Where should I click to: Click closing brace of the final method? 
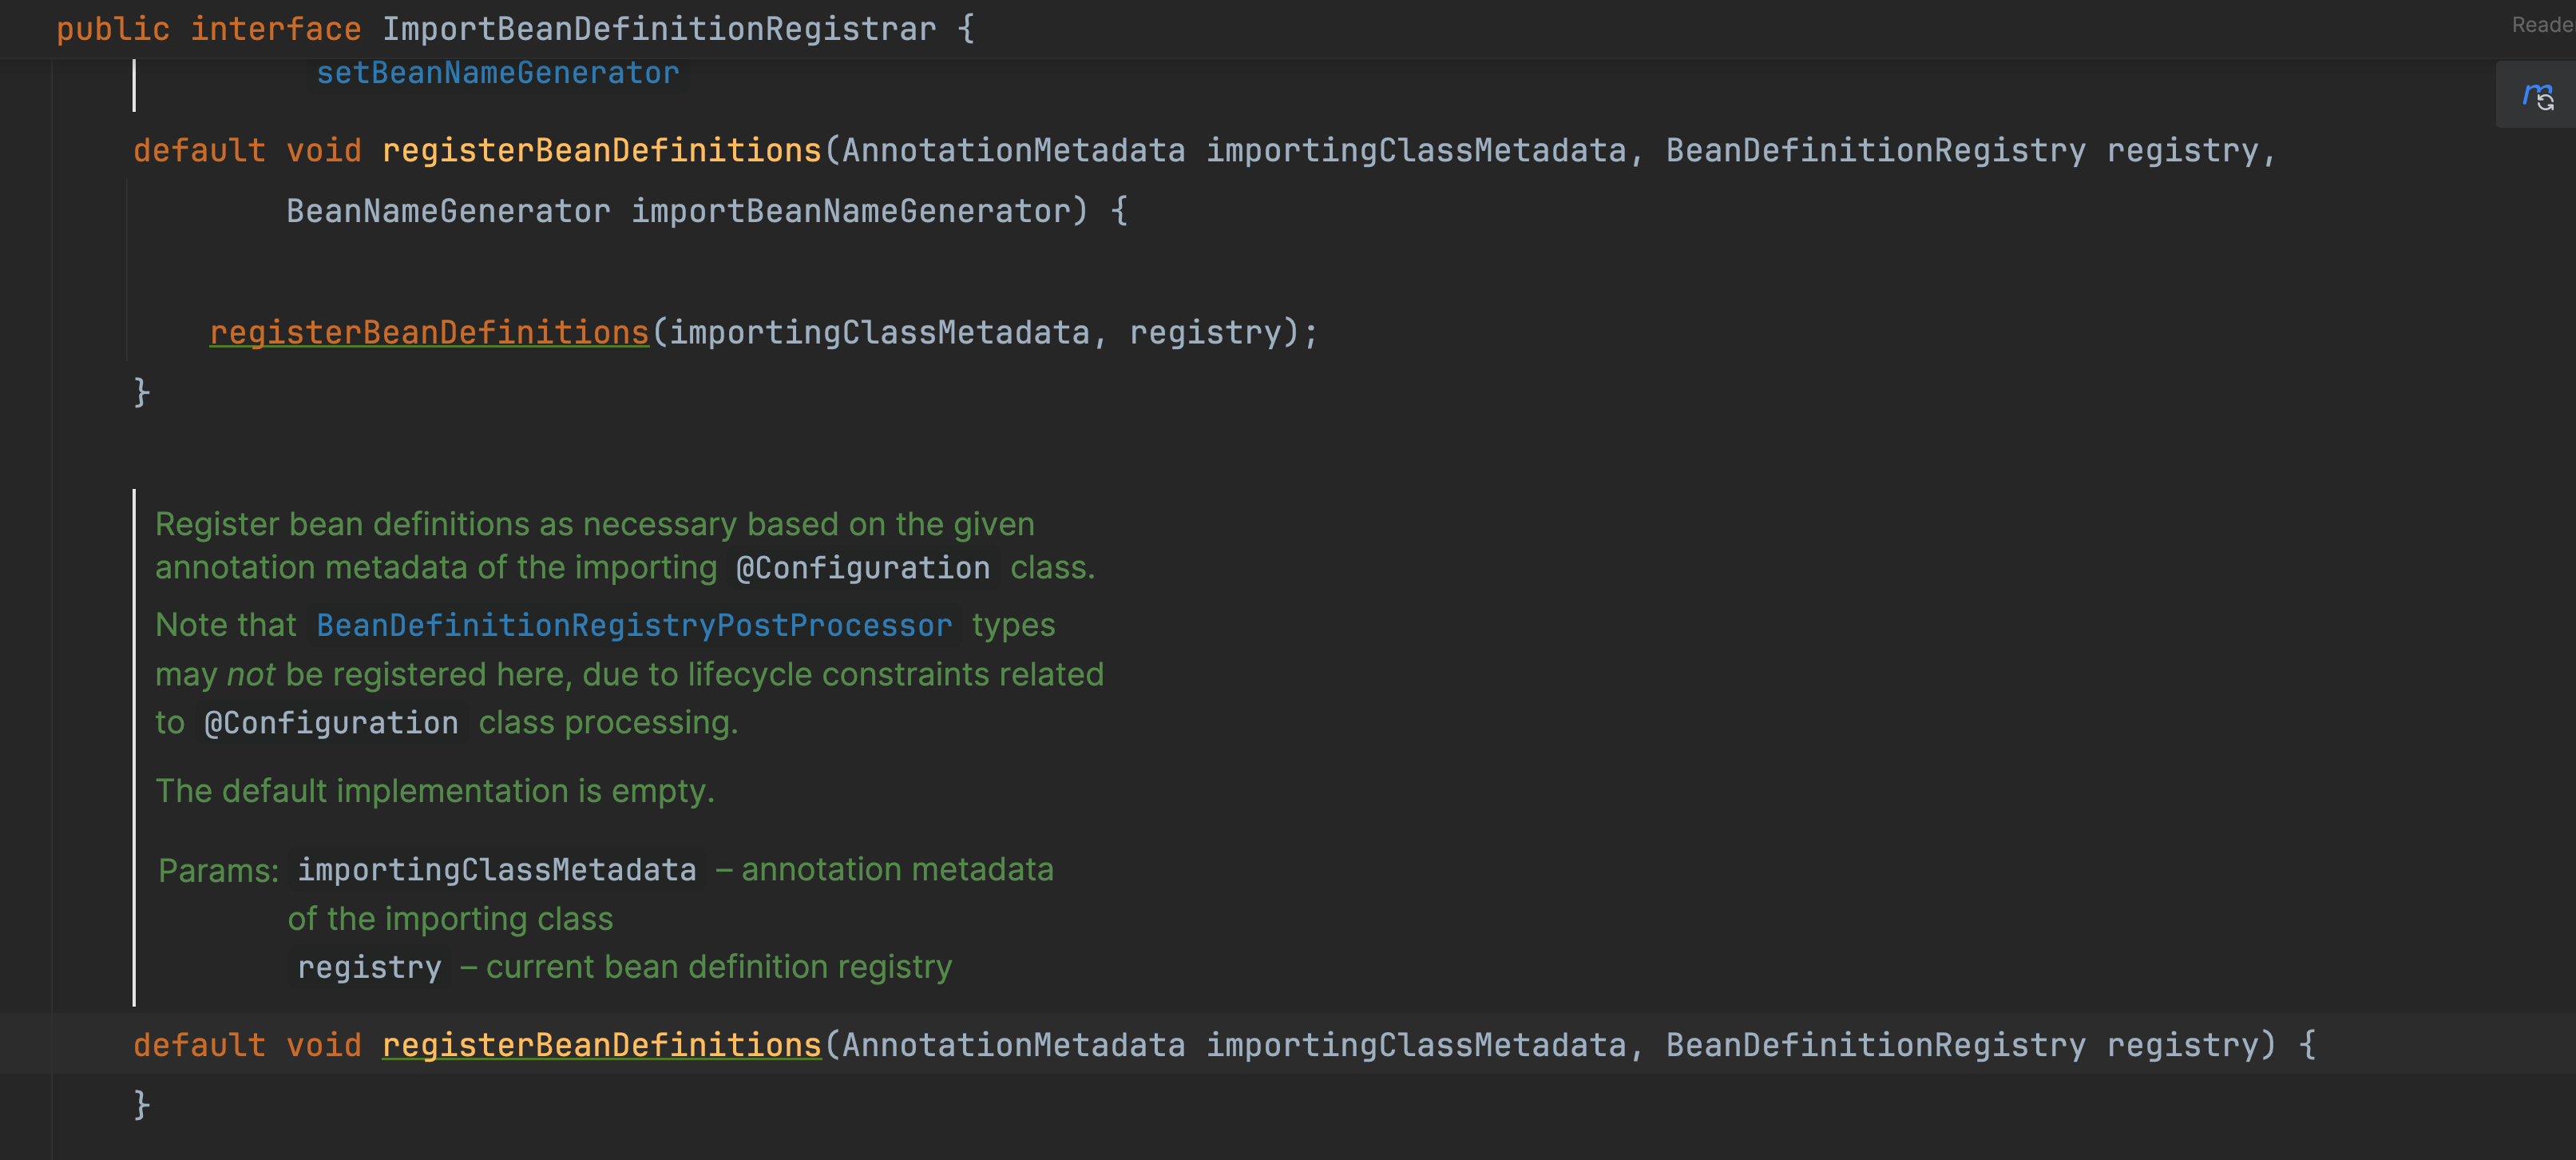[x=142, y=1104]
